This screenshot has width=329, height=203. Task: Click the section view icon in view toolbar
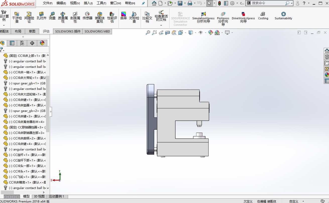click(x=167, y=33)
